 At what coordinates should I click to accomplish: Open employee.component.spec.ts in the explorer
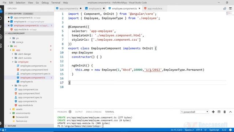[x=35, y=74]
